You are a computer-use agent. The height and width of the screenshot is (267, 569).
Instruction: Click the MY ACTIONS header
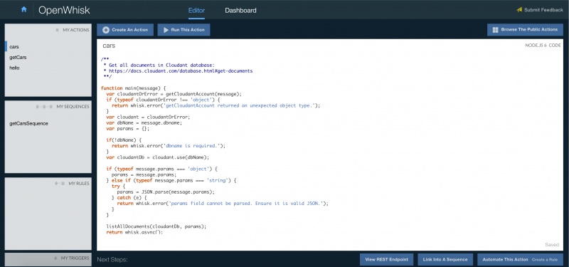76,30
